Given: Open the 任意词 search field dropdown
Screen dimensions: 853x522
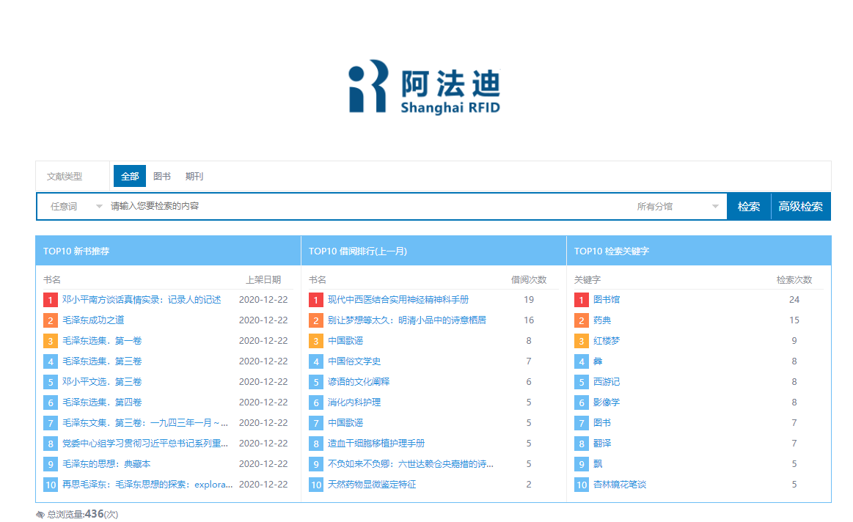Looking at the screenshot, I should coord(76,207).
